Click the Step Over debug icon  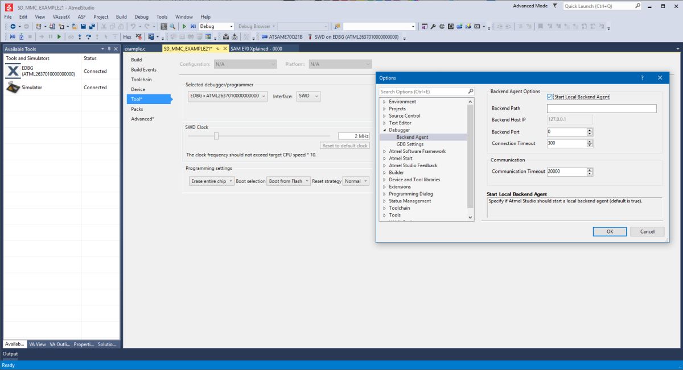(x=88, y=36)
